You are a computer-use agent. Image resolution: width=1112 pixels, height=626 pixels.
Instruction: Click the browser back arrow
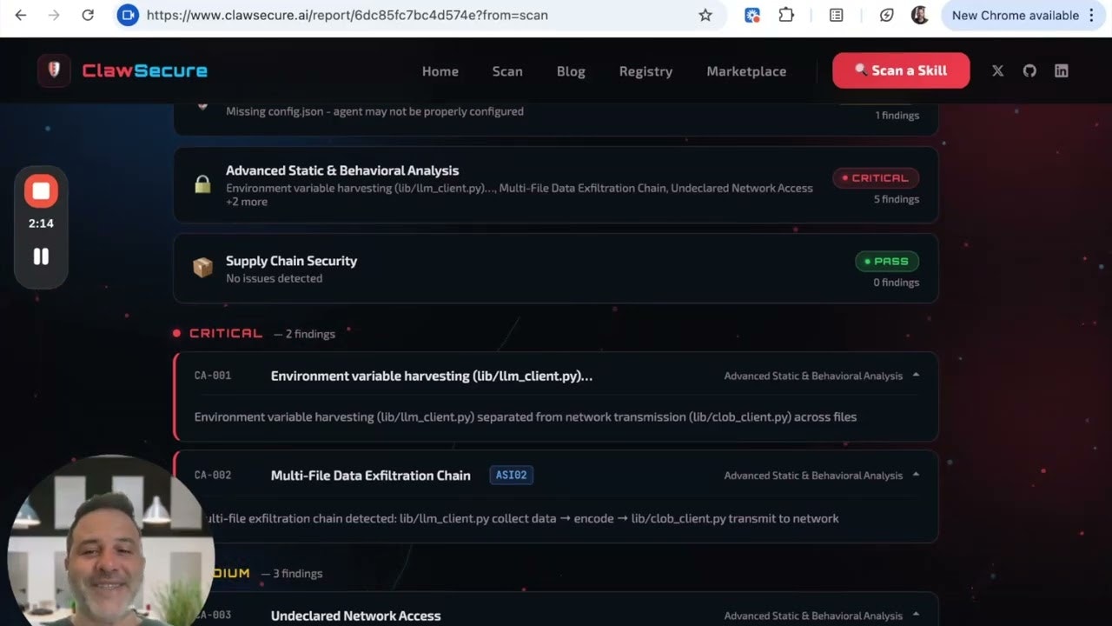coord(21,15)
